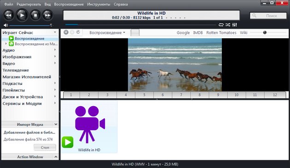
Task: Collapse the Импорт Медиа panel
Action: point(56,124)
